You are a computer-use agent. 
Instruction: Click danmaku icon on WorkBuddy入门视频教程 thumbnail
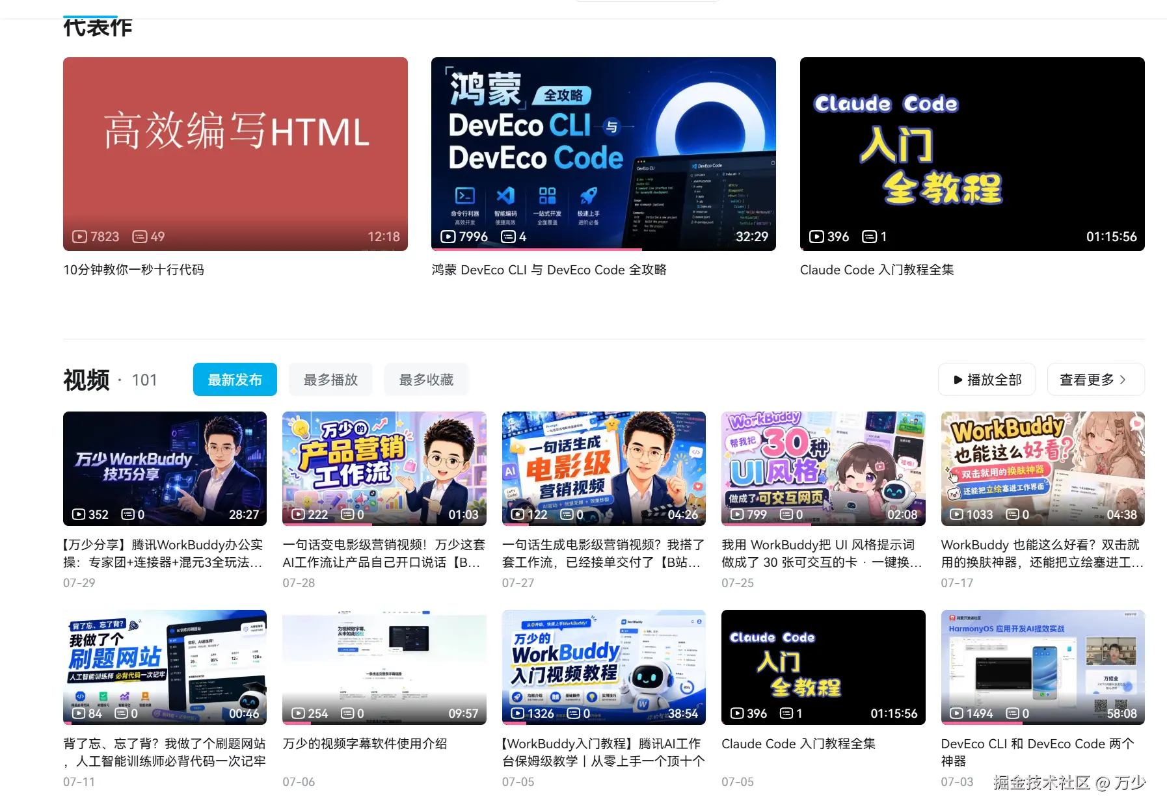[x=574, y=713]
